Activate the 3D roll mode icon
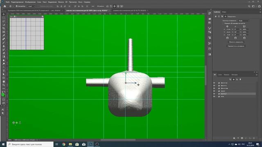 (111, 7)
